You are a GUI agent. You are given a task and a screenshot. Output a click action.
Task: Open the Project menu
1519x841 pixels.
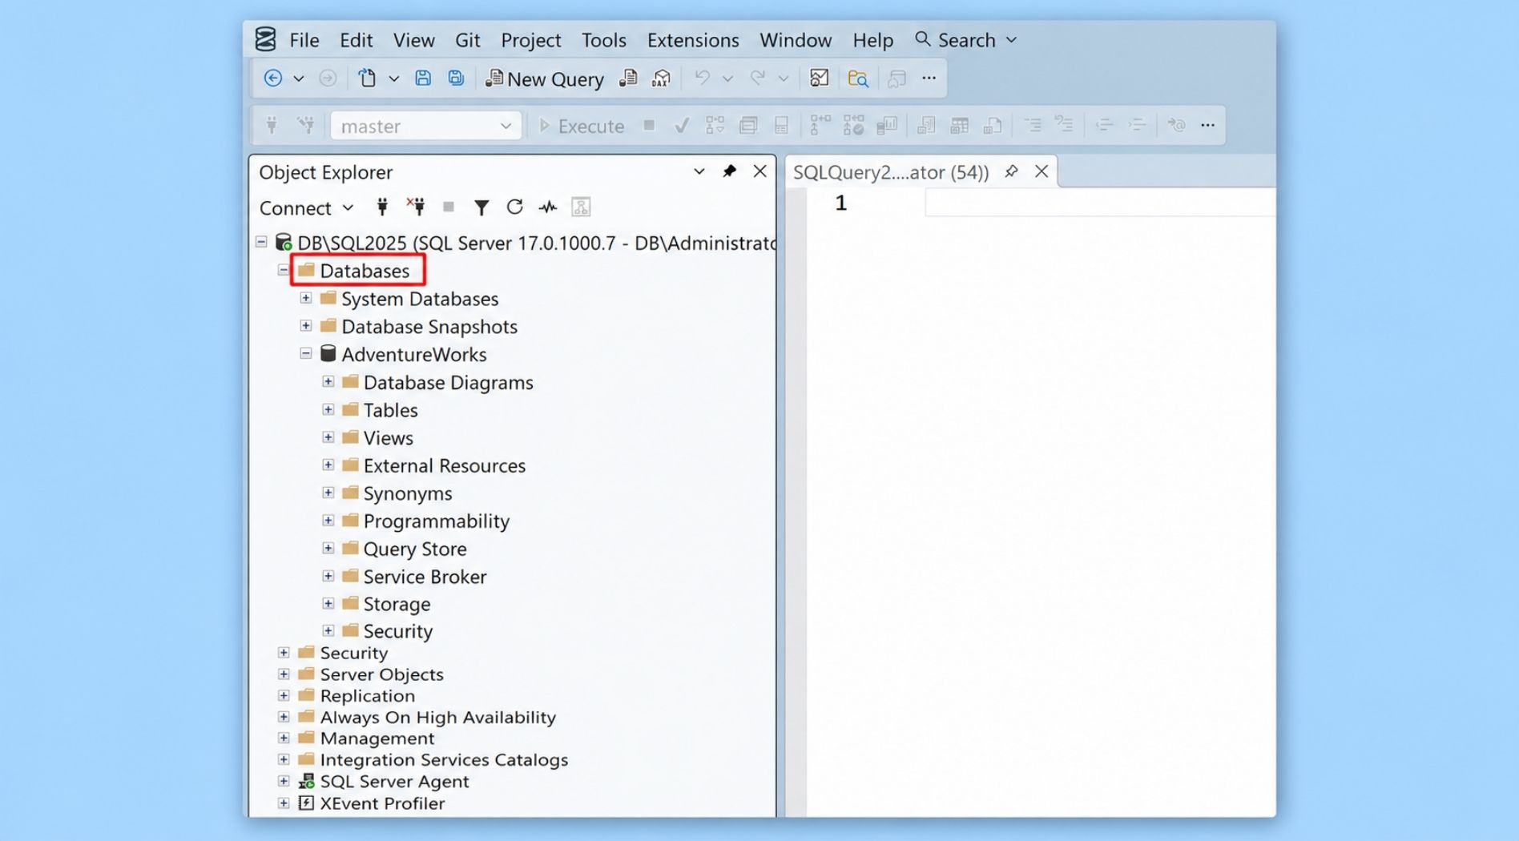[x=530, y=40]
